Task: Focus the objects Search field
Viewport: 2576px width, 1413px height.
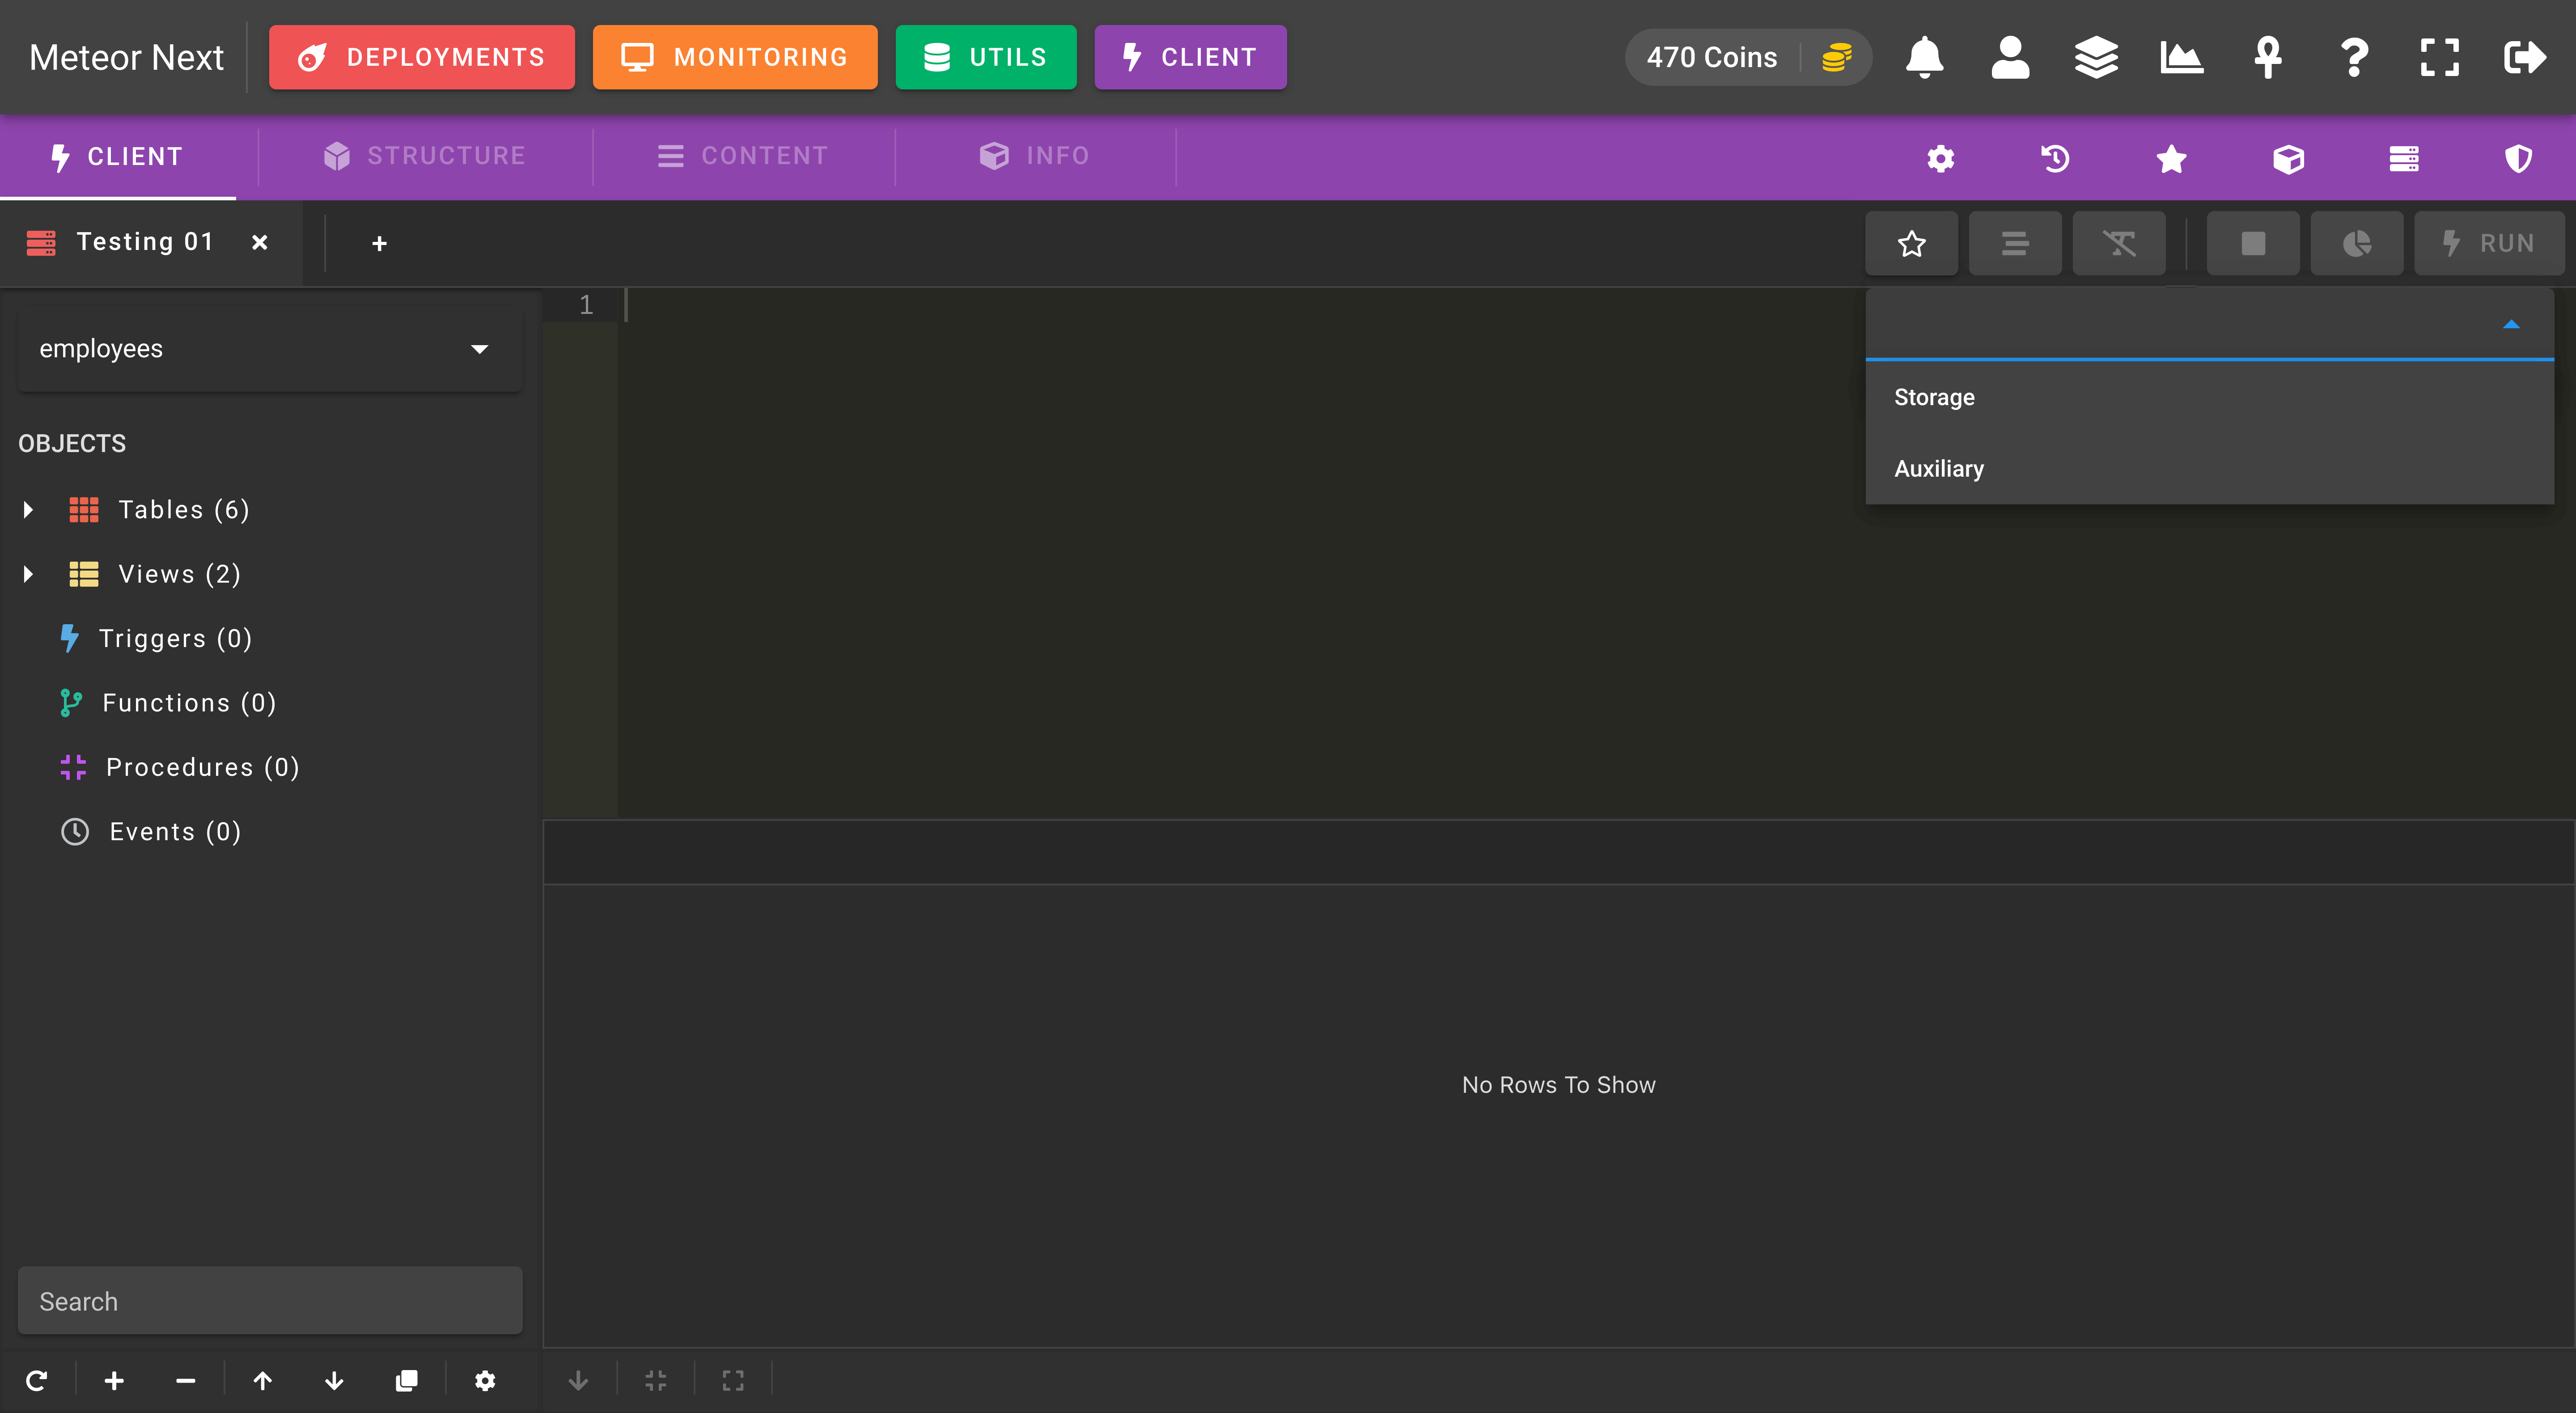Action: point(270,1301)
